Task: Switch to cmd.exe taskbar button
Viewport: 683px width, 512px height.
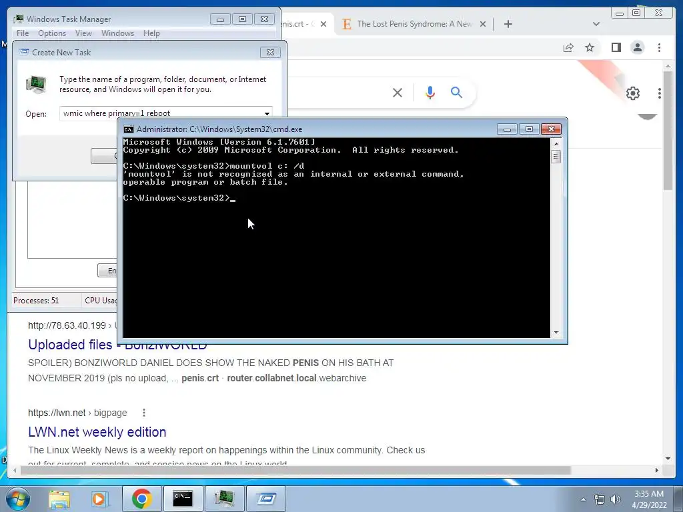Action: [x=183, y=499]
